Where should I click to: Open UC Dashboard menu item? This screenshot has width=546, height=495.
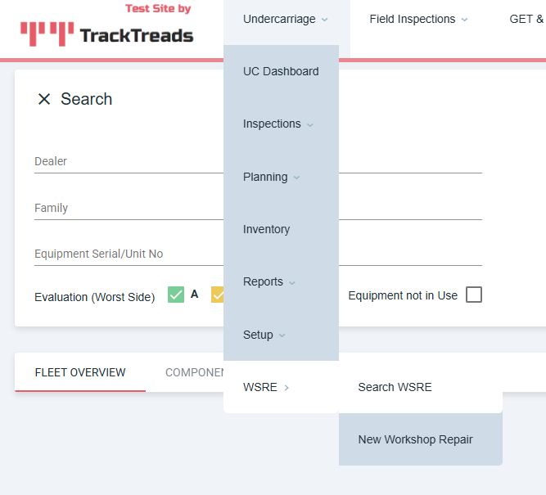coord(281,71)
